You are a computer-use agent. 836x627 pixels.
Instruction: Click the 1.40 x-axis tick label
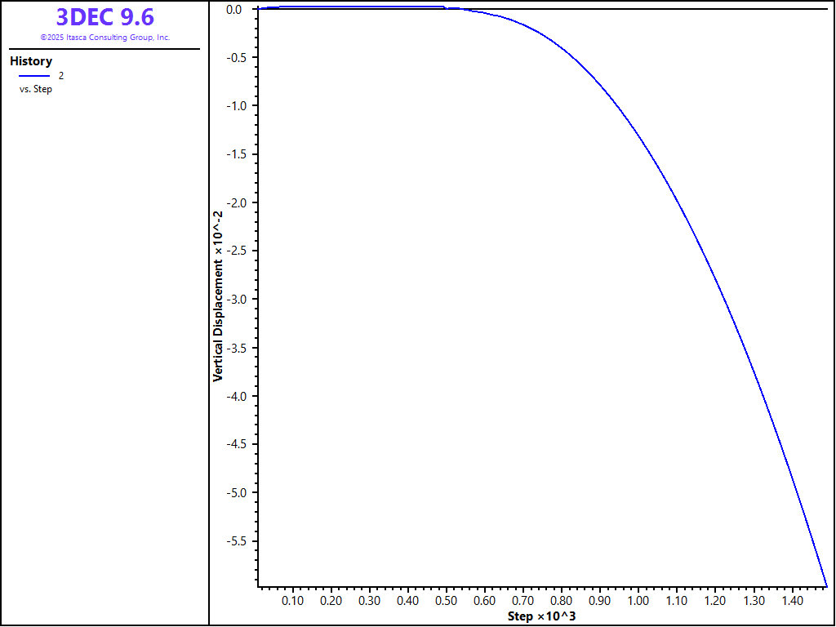[x=791, y=601]
